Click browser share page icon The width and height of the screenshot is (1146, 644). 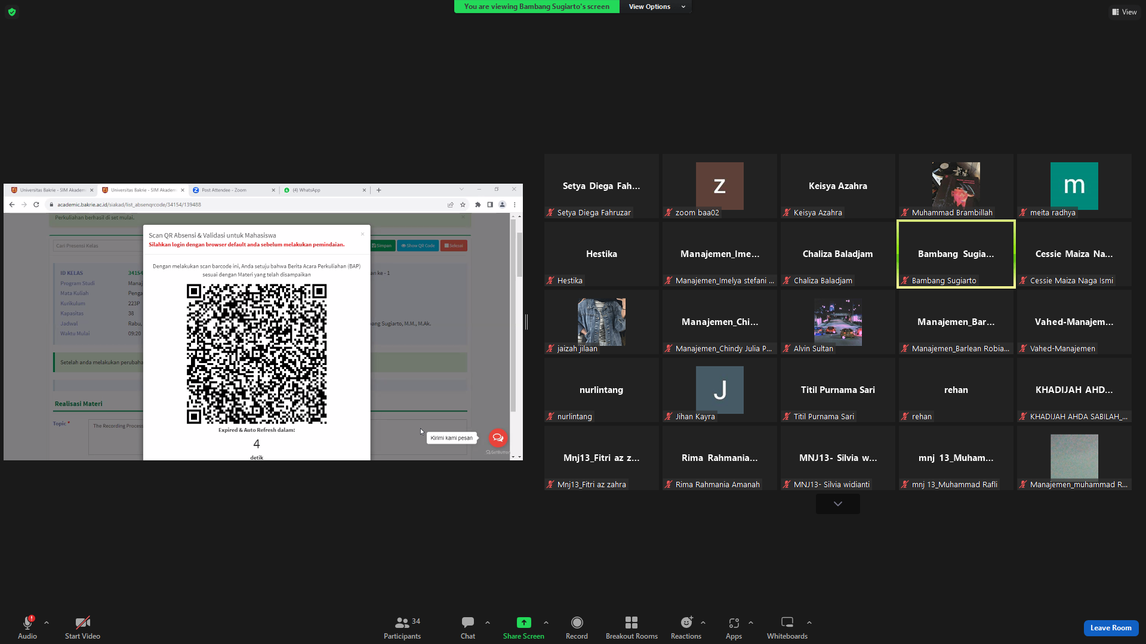point(451,205)
